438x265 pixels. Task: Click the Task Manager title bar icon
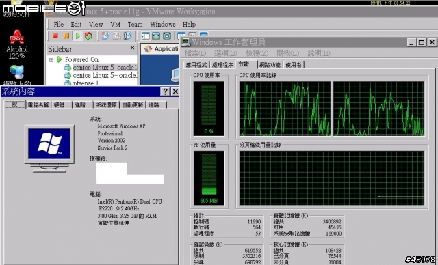(185, 42)
